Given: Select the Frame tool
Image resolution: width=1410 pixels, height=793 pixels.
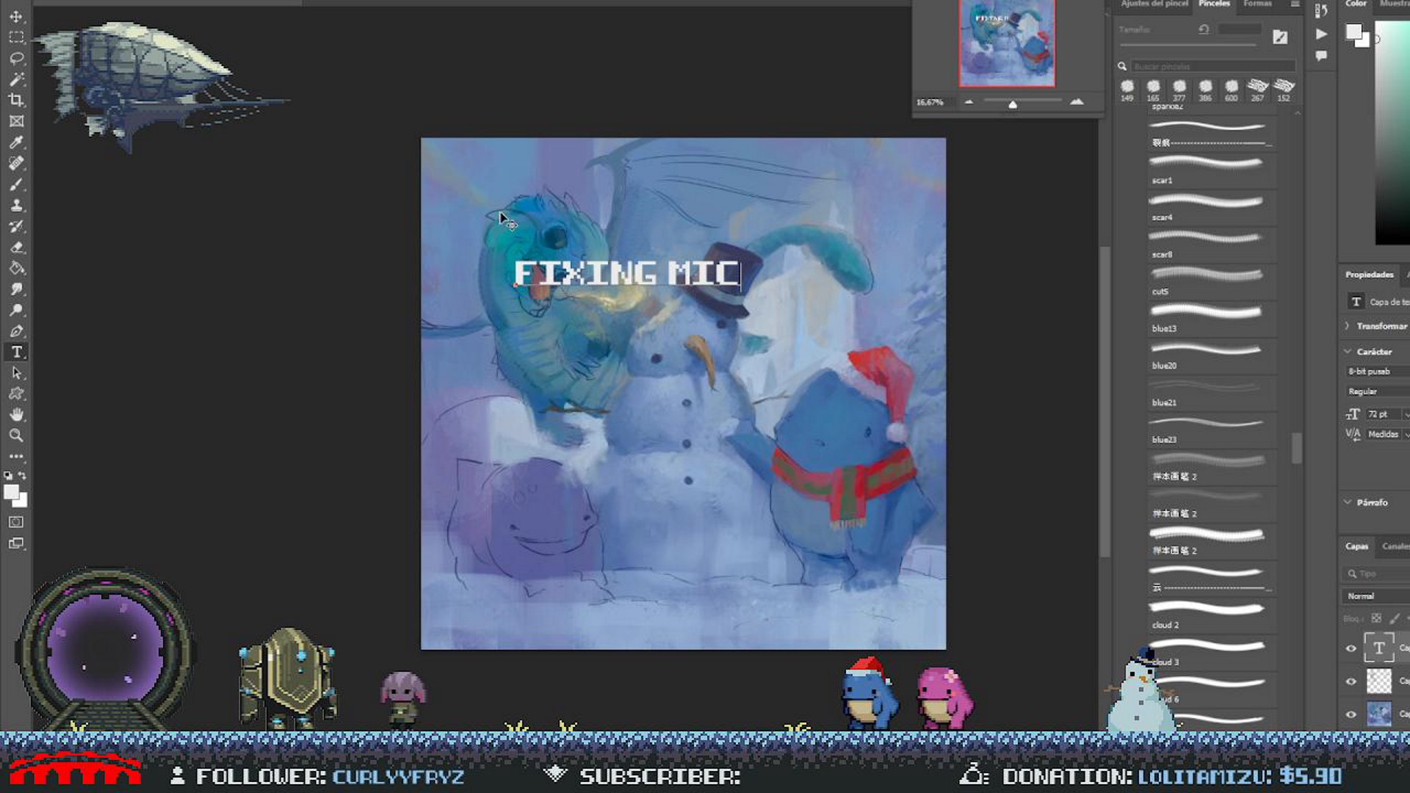Looking at the screenshot, I should [16, 121].
